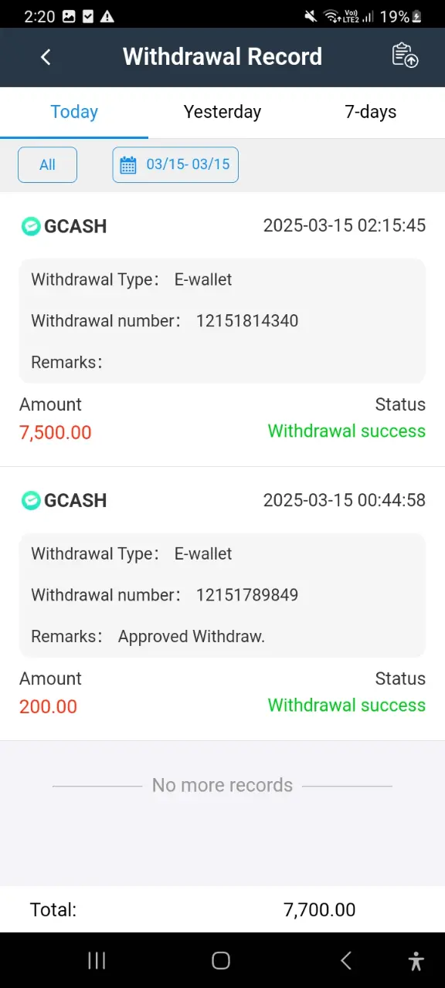The image size is (445, 988).
Task: Tap the GCASH logo of the 7,500.00 record
Action: (31, 226)
